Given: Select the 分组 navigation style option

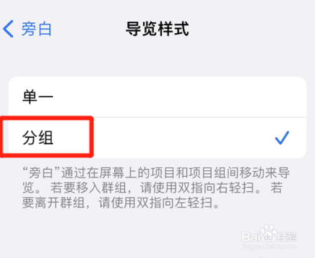Looking at the screenshot, I should tap(157, 138).
